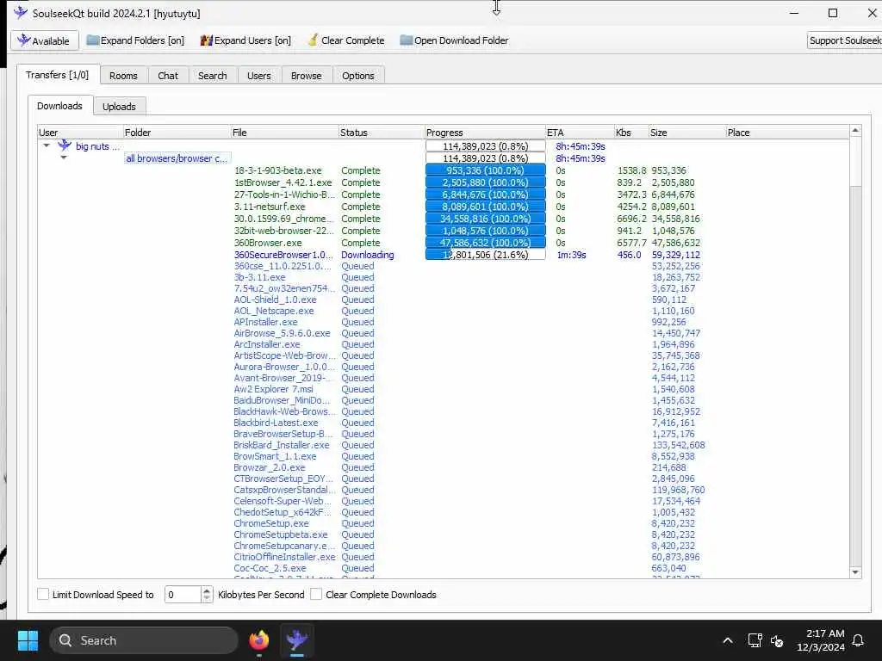
Task: Click the Expand Folders folder icon
Action: pyautogui.click(x=93, y=40)
